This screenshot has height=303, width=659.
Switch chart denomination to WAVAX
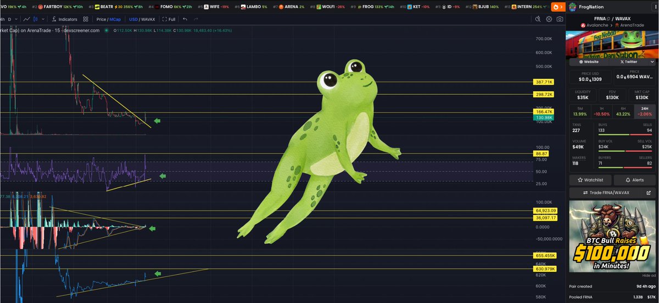coord(148,19)
